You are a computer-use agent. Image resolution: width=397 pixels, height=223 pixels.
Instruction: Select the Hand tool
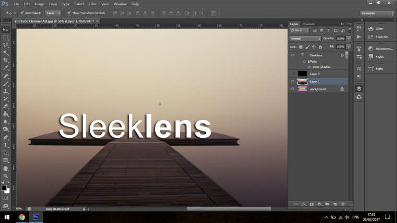(5, 168)
